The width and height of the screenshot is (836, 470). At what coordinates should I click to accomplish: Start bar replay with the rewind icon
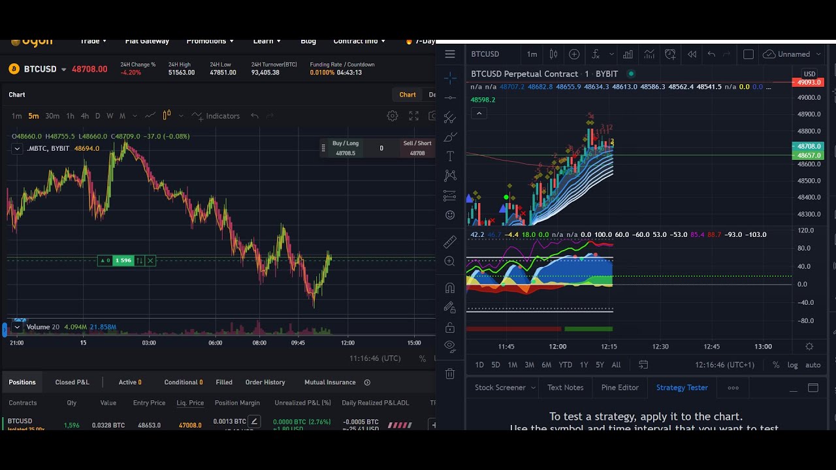[692, 54]
